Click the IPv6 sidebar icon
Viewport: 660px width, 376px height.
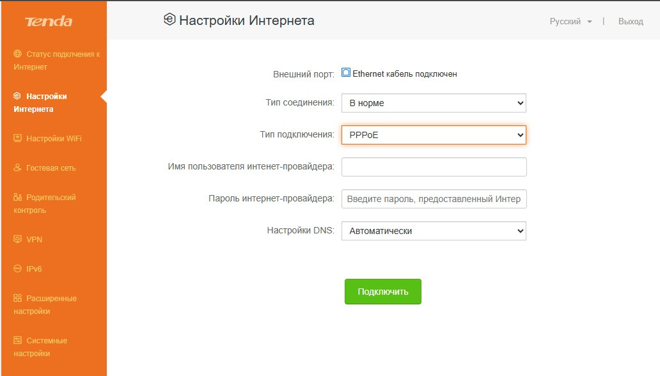point(17,269)
